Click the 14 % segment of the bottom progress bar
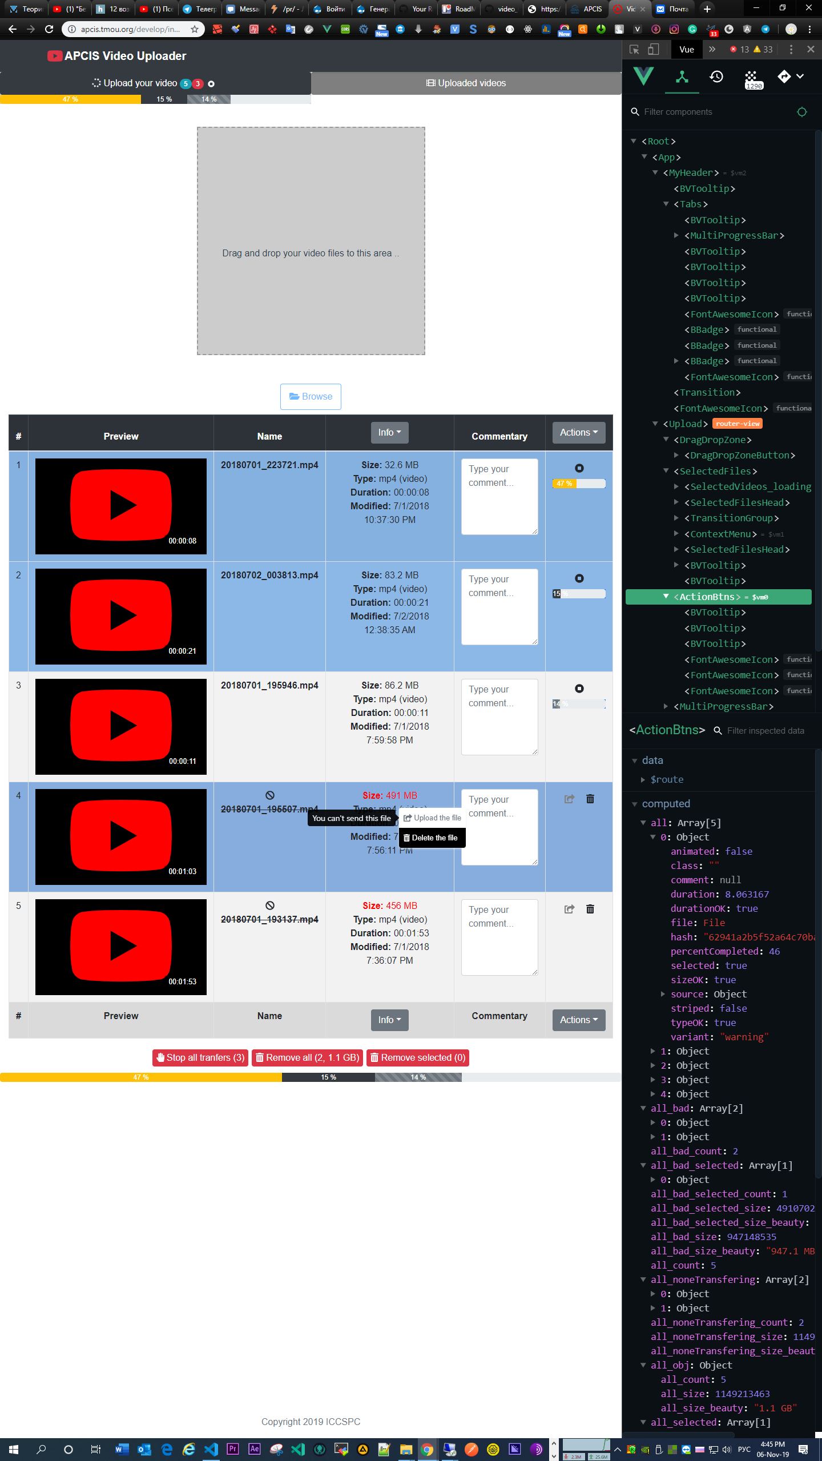Image resolution: width=822 pixels, height=1461 pixels. click(x=418, y=1077)
